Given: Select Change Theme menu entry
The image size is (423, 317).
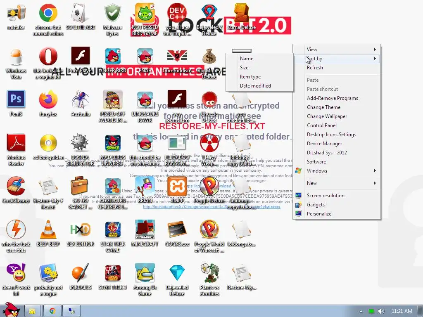Looking at the screenshot, I should point(337,107).
